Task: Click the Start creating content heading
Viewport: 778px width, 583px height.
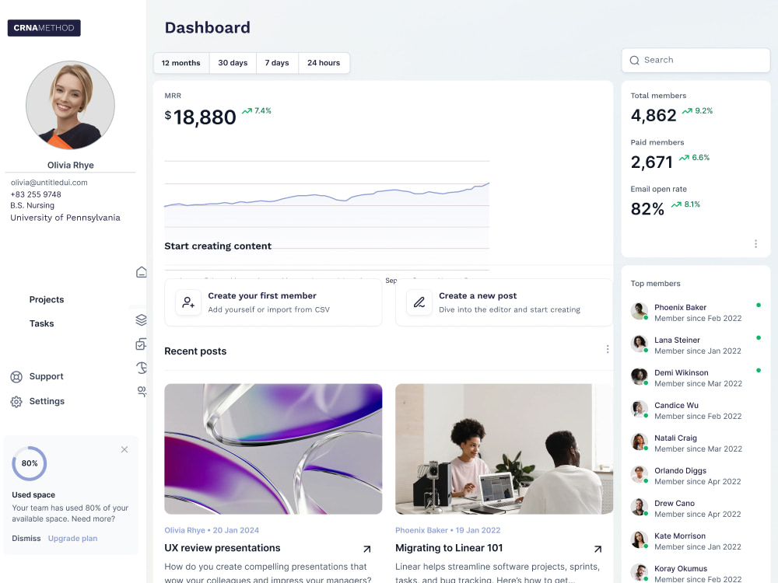Action: click(x=218, y=246)
